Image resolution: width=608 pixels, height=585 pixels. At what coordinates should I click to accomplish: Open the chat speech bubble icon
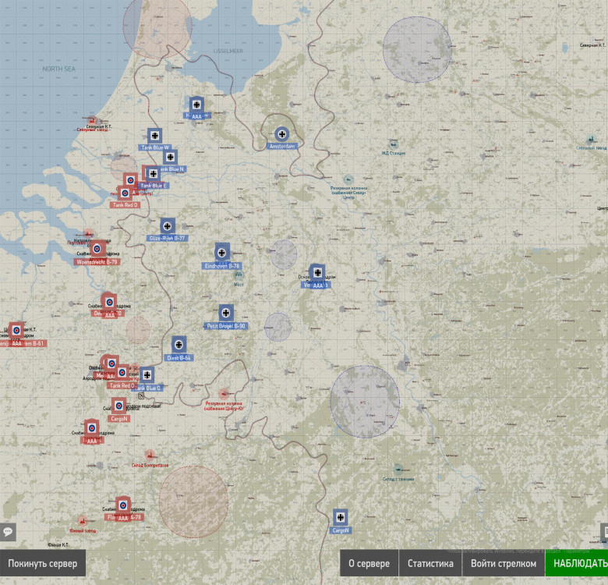pyautogui.click(x=8, y=532)
